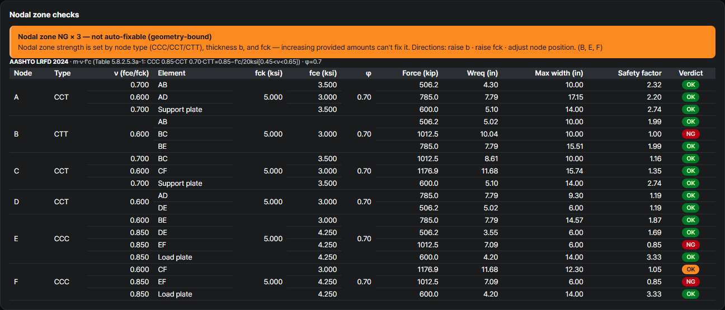This screenshot has height=310, width=725.
Task: Click the Wreq 8.61 value
Action: 491,159
